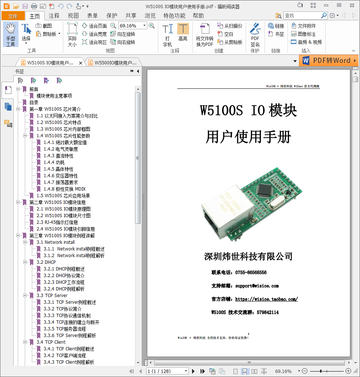The image size is (360, 377).
Task: Collapse the 第一章 W5100S 芯片简介 node
Action: click(18, 109)
